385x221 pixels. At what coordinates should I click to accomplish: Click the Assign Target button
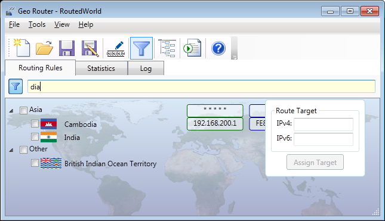[x=315, y=162]
